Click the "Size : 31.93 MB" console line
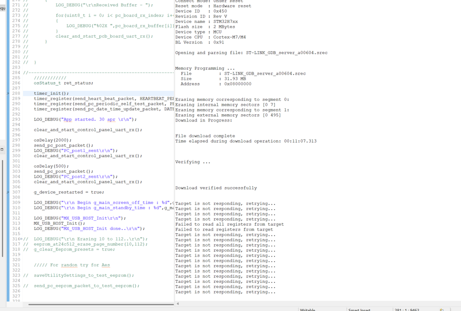 point(213,79)
